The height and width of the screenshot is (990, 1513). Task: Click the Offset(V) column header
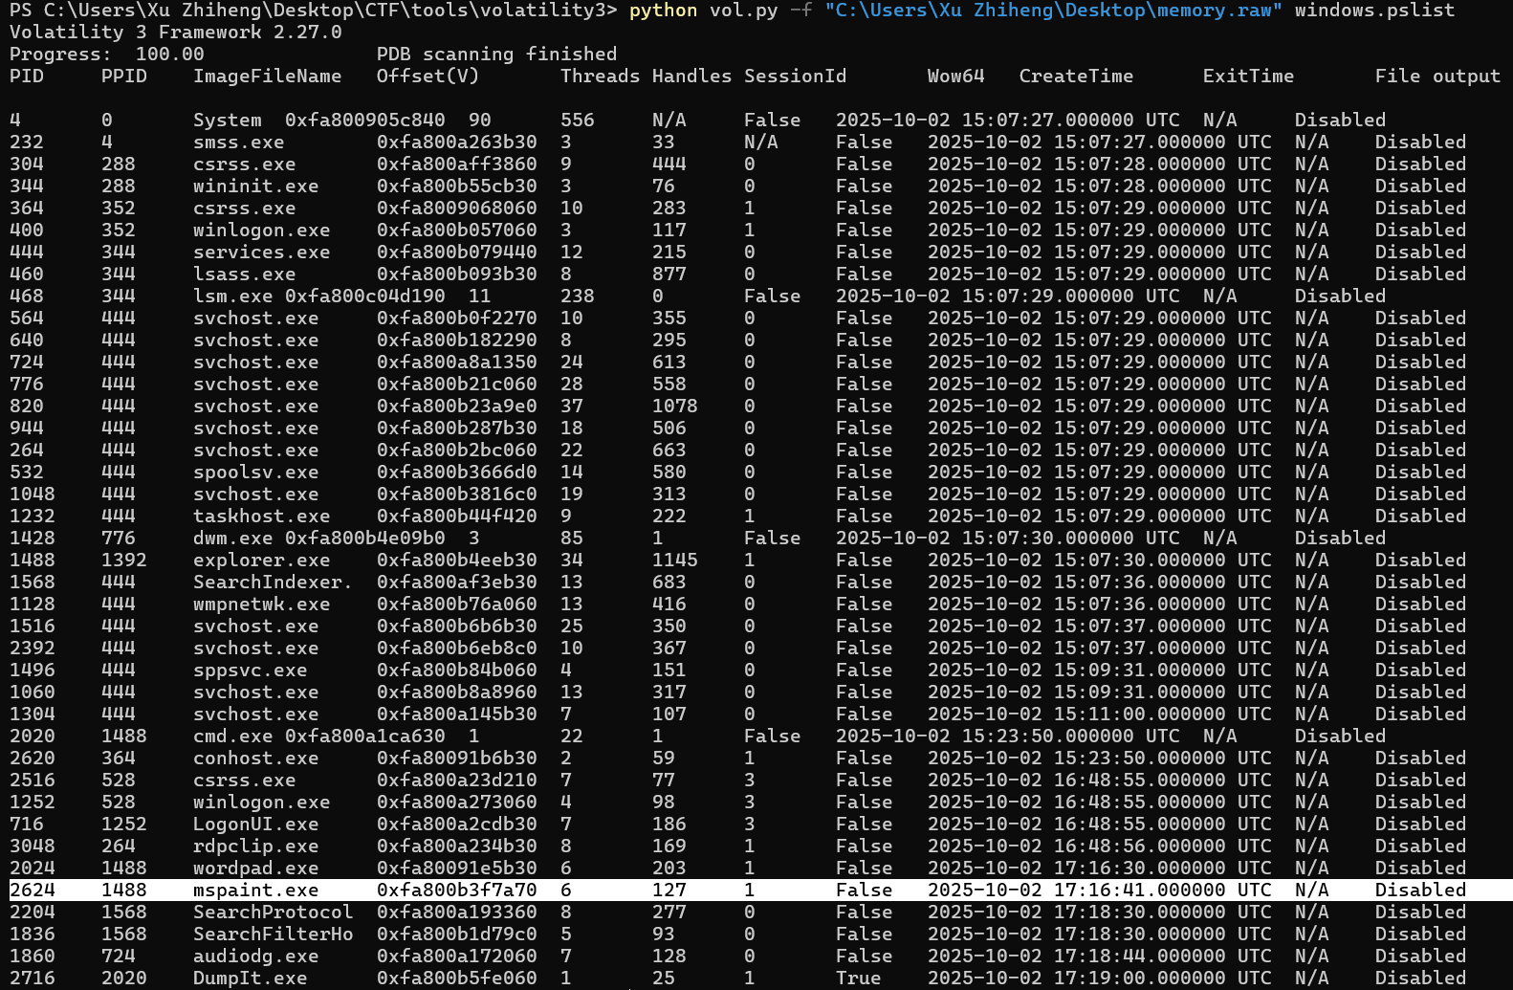pyautogui.click(x=428, y=77)
